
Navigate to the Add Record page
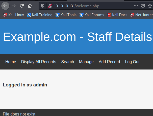pos(109,62)
